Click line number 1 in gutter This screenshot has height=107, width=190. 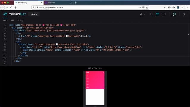(x=5, y=25)
